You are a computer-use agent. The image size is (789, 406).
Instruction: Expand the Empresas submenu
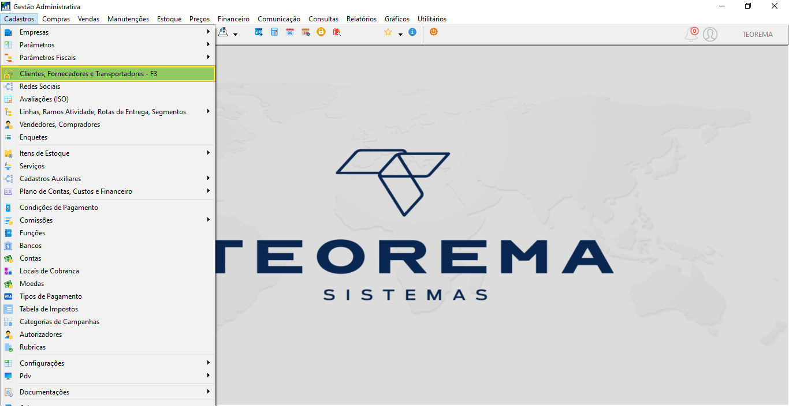[x=108, y=32]
